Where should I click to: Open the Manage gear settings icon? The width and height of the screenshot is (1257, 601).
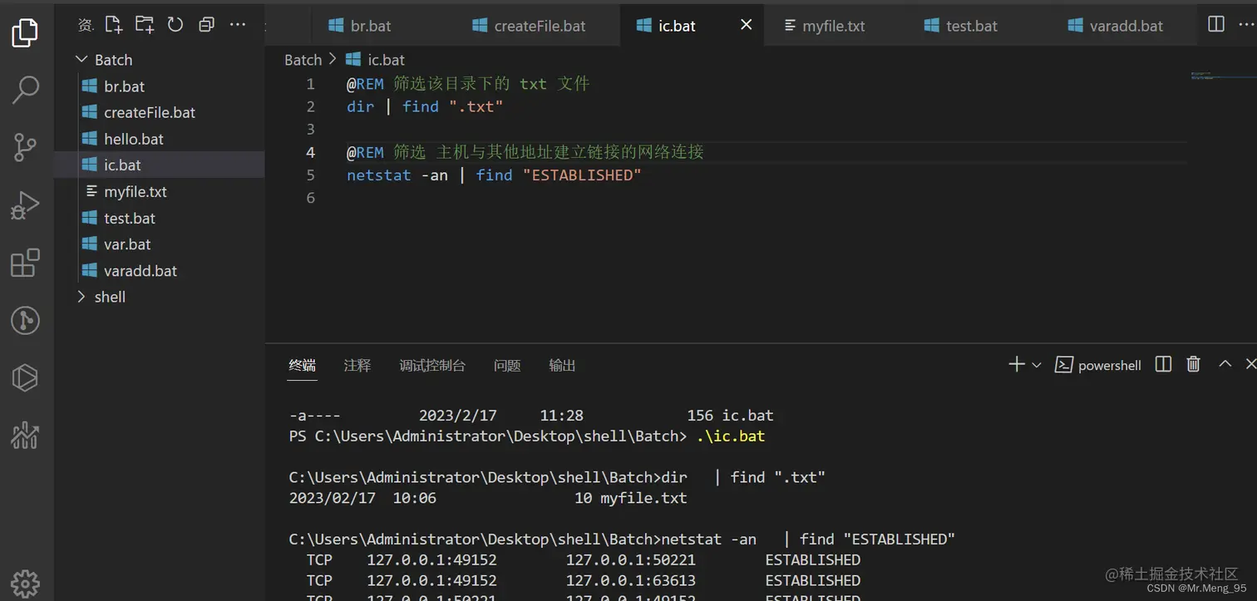(x=25, y=583)
